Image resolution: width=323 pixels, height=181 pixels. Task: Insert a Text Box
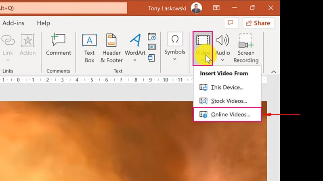pyautogui.click(x=89, y=48)
